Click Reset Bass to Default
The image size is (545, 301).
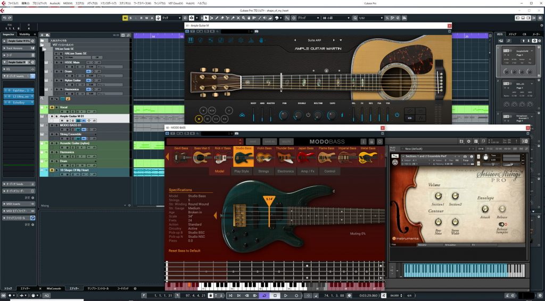pos(184,251)
